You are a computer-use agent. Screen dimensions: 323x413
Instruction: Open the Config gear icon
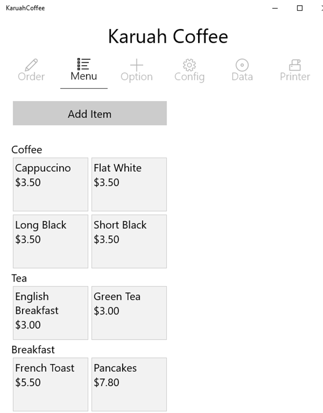[189, 65]
